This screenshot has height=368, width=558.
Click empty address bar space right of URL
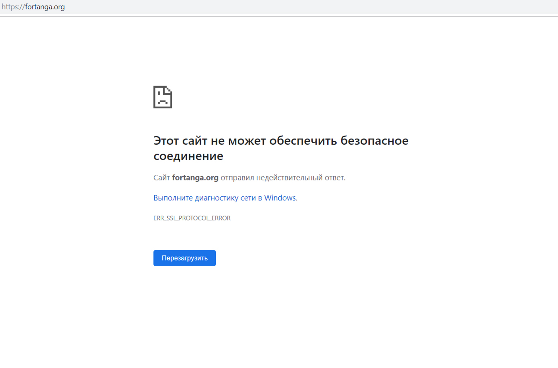[x=286, y=7]
